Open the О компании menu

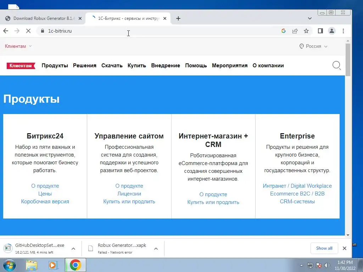point(268,66)
